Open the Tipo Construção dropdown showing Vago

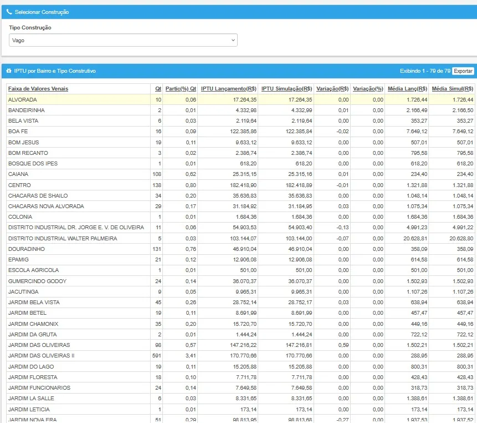(123, 40)
